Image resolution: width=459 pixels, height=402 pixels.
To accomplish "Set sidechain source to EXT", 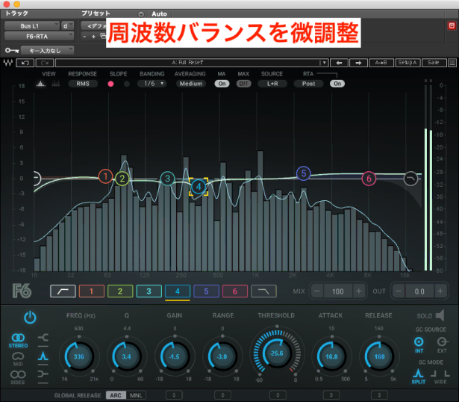I will click(x=442, y=345).
